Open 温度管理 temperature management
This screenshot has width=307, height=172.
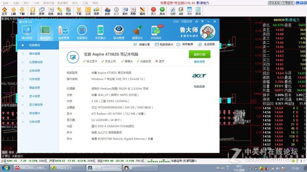(64, 32)
